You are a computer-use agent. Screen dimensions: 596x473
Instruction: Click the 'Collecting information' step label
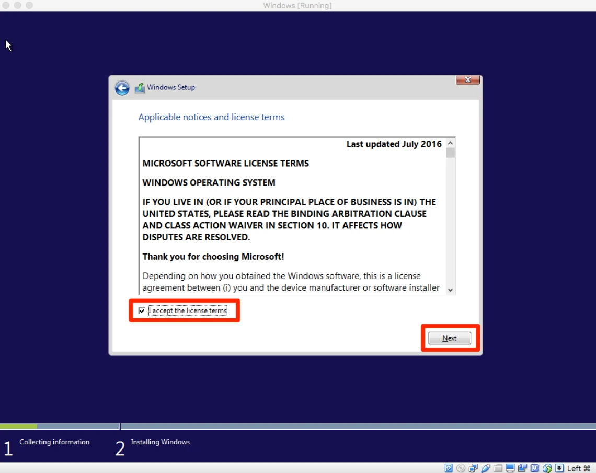54,442
